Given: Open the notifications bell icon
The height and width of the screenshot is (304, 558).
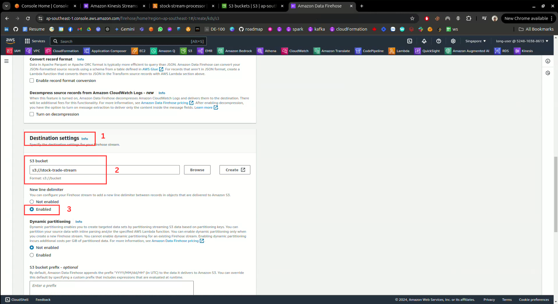Looking at the screenshot, I should click(424, 41).
